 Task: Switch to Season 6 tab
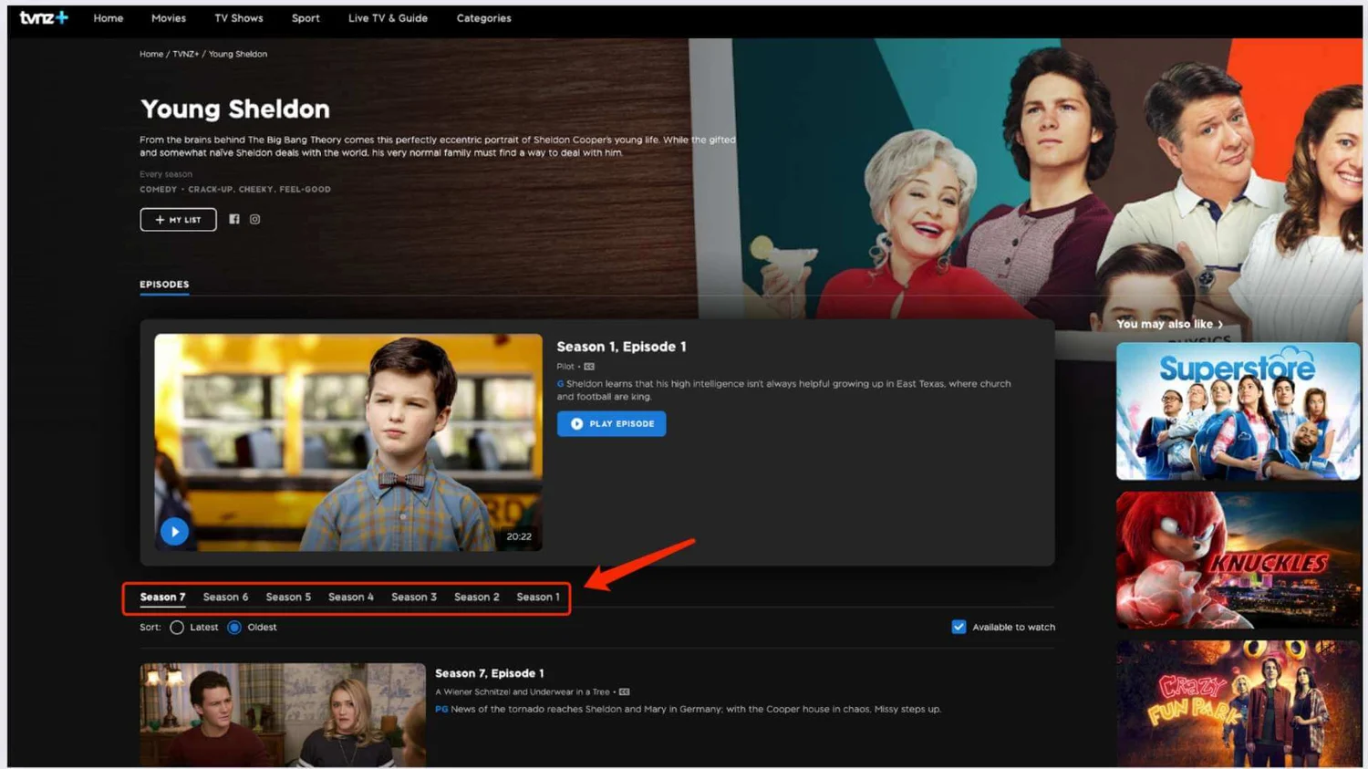pos(225,598)
